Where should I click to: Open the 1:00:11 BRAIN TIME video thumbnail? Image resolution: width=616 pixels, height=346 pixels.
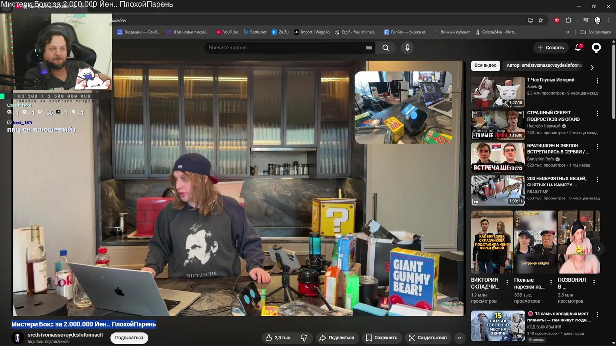tap(498, 190)
